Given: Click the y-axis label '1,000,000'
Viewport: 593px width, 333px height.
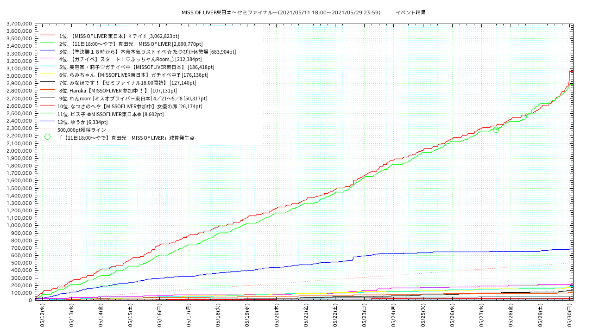Looking at the screenshot, I should pos(19,226).
